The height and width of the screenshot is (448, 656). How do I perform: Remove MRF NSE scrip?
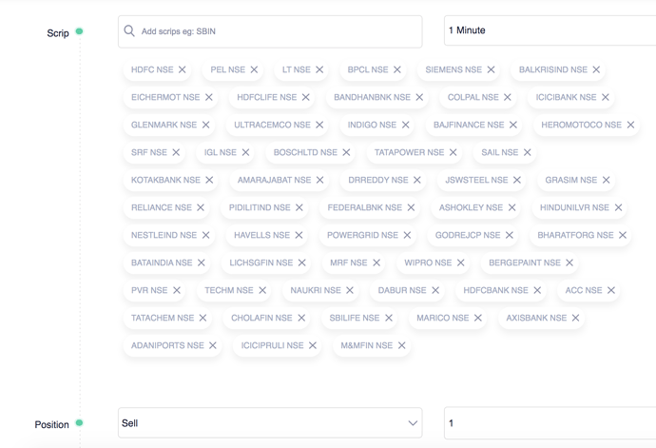pyautogui.click(x=376, y=263)
